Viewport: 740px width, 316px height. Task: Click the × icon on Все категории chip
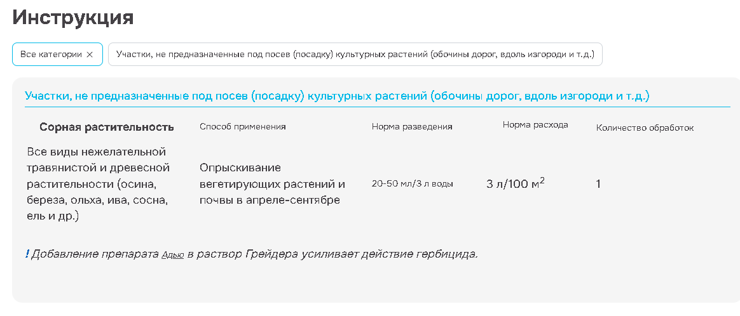(x=90, y=55)
